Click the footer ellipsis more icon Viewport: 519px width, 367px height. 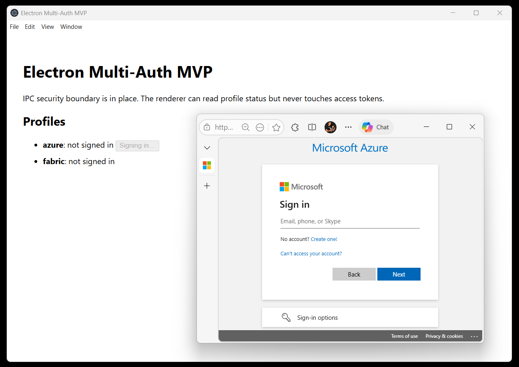point(475,336)
